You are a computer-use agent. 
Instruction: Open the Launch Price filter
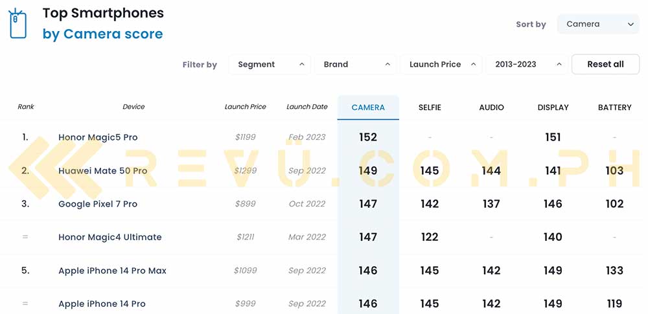pyautogui.click(x=441, y=65)
